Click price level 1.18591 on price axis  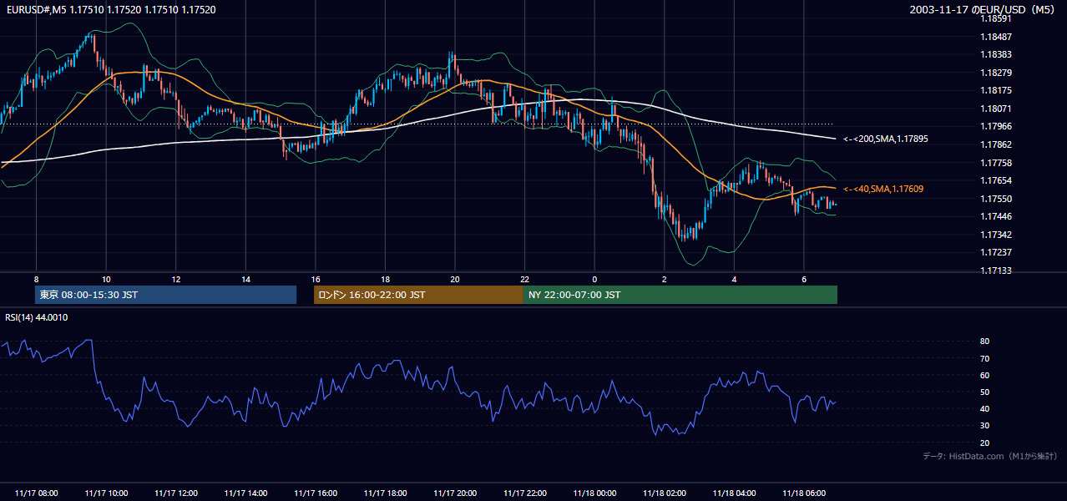pos(998,18)
